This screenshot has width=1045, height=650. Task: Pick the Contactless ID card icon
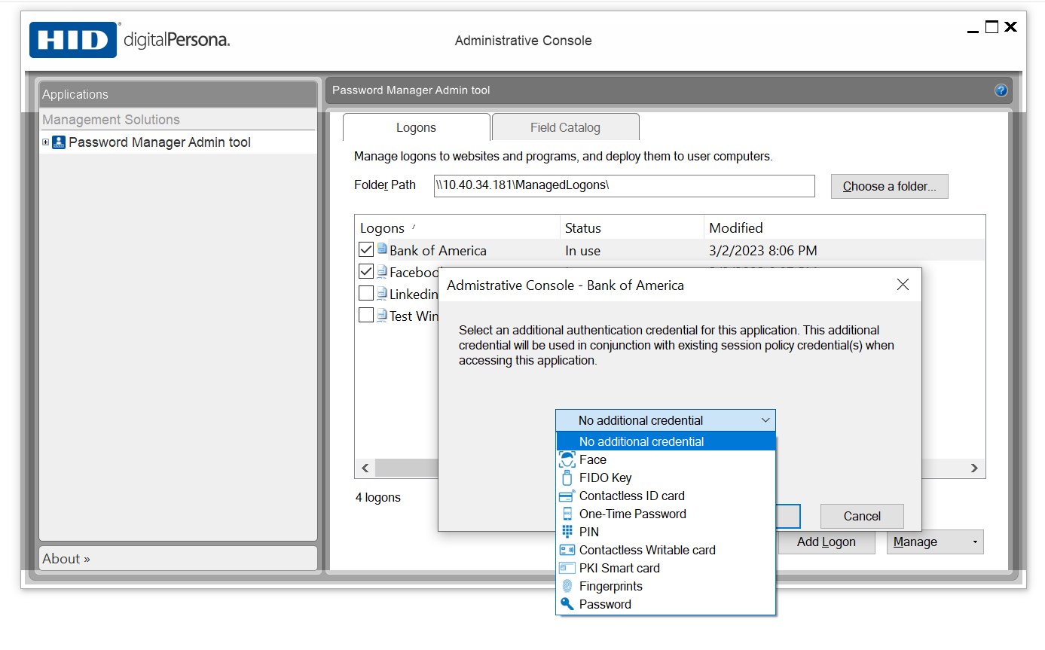click(567, 496)
